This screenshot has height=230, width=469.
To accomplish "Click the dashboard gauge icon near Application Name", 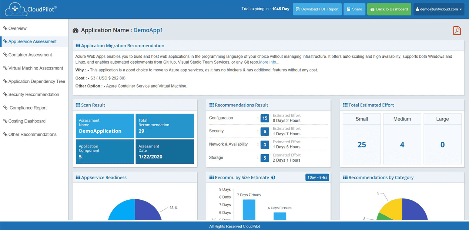I will coord(76,30).
